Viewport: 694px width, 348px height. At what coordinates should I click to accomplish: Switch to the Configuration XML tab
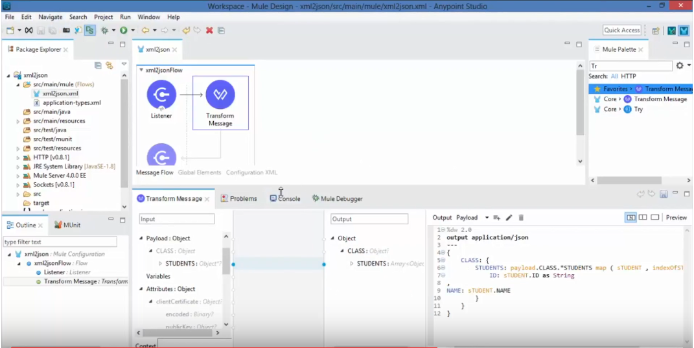click(251, 172)
